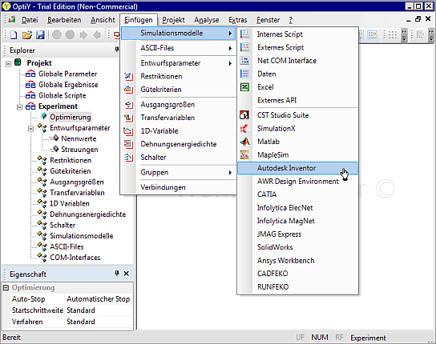
Task: Select Nennwerte tree item
Action: click(x=79, y=138)
